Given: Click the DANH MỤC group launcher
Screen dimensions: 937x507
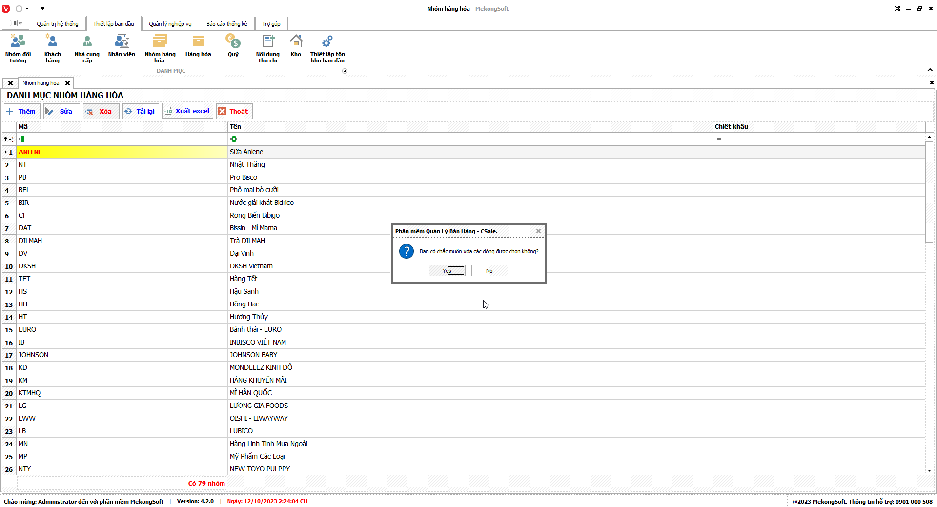Looking at the screenshot, I should [345, 71].
